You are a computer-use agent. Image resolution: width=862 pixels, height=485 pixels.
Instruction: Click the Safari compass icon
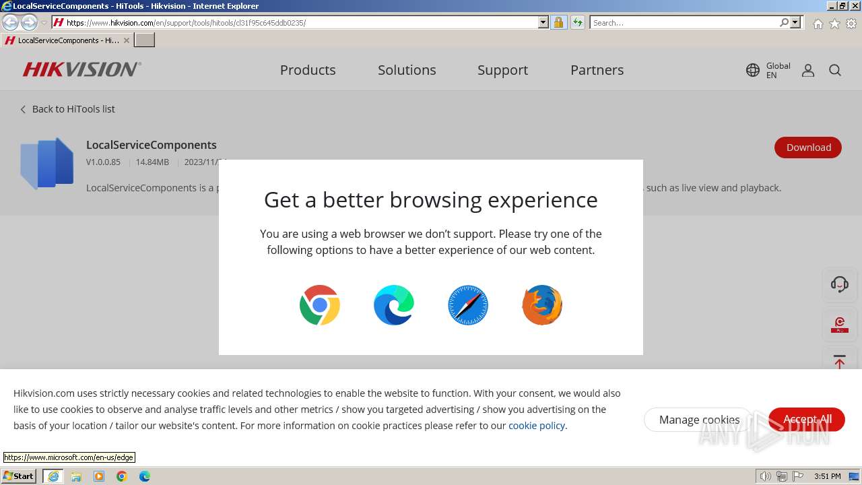coord(468,305)
